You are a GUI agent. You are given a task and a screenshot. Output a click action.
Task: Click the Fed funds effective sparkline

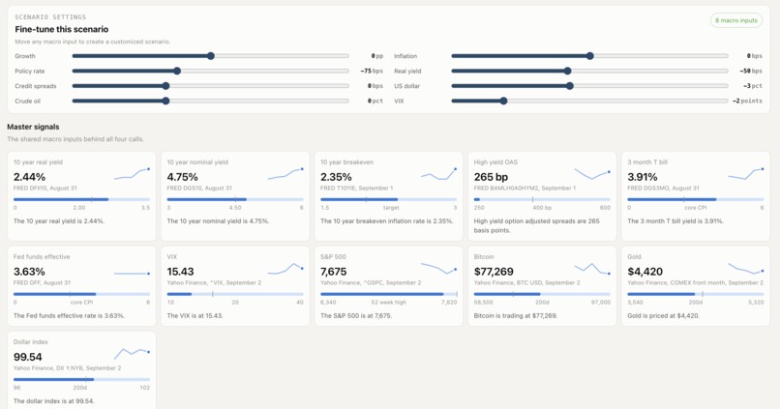click(x=132, y=274)
